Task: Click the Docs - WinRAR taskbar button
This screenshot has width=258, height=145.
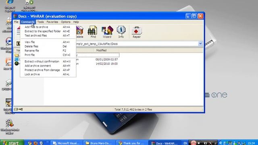Action: click(165, 143)
